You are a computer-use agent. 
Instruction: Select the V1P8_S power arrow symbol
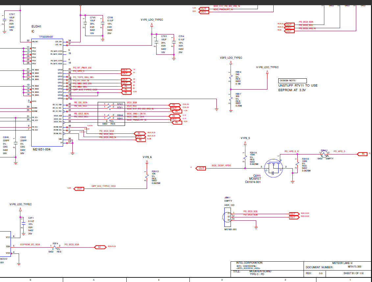coord(245,143)
